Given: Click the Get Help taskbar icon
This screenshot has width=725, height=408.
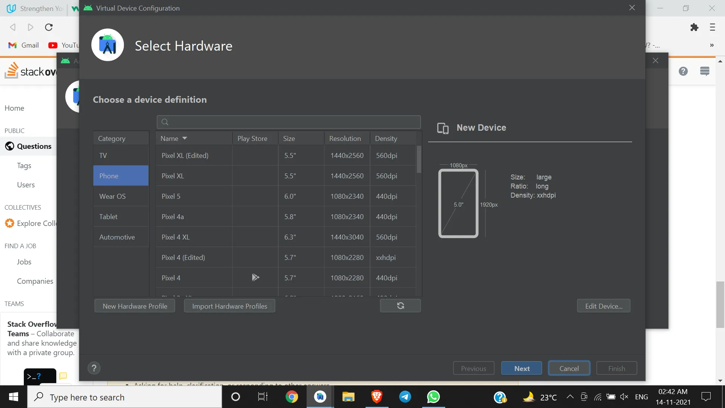Looking at the screenshot, I should pos(500,397).
